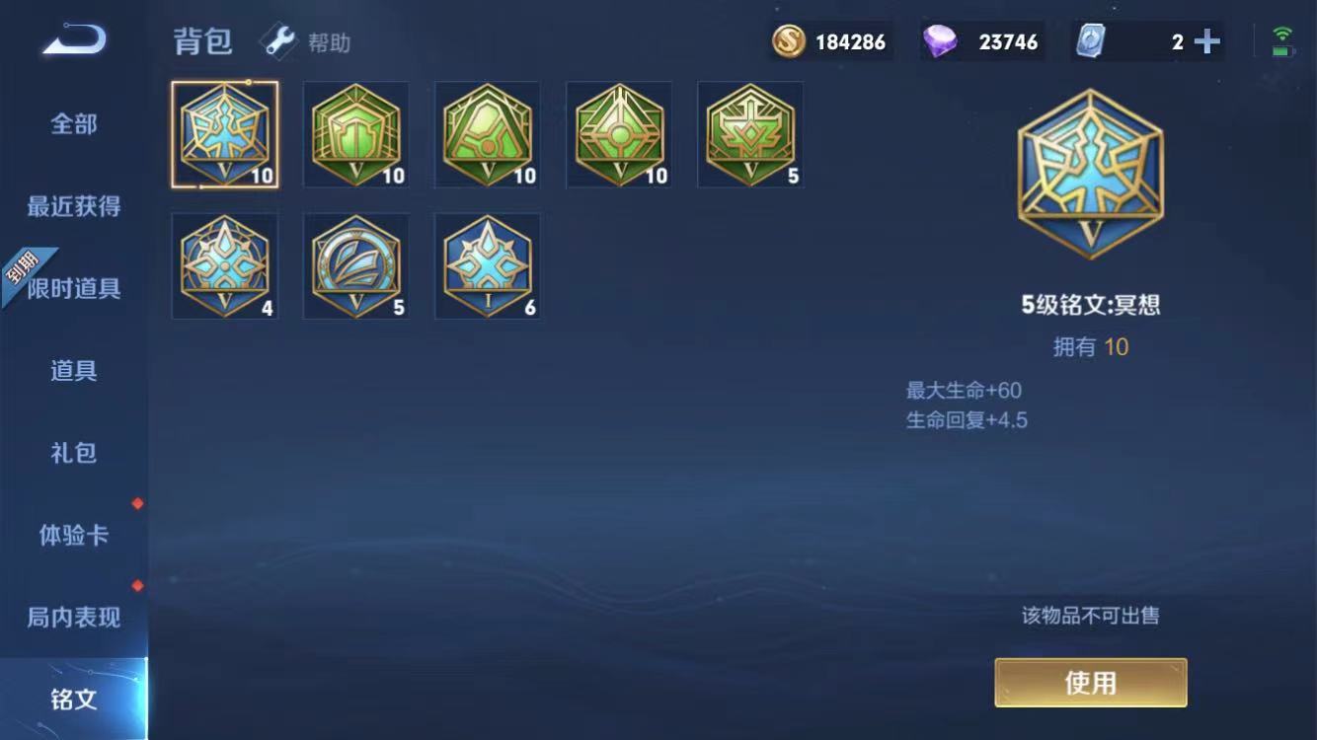Add more tickets with plus icon
This screenshot has width=1317, height=740.
coord(1206,41)
